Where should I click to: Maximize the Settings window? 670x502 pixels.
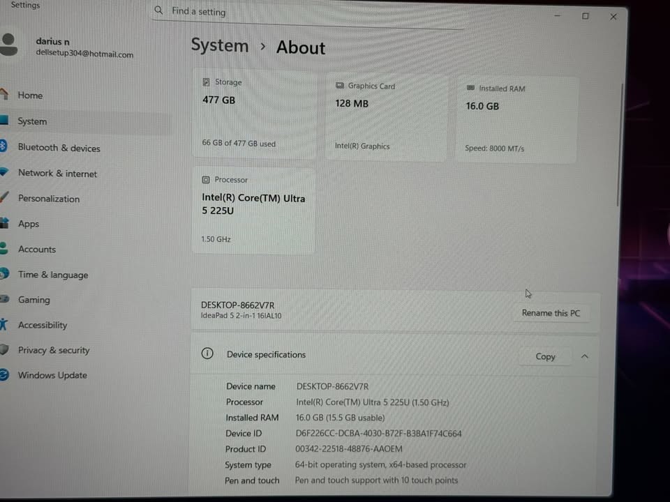585,16
